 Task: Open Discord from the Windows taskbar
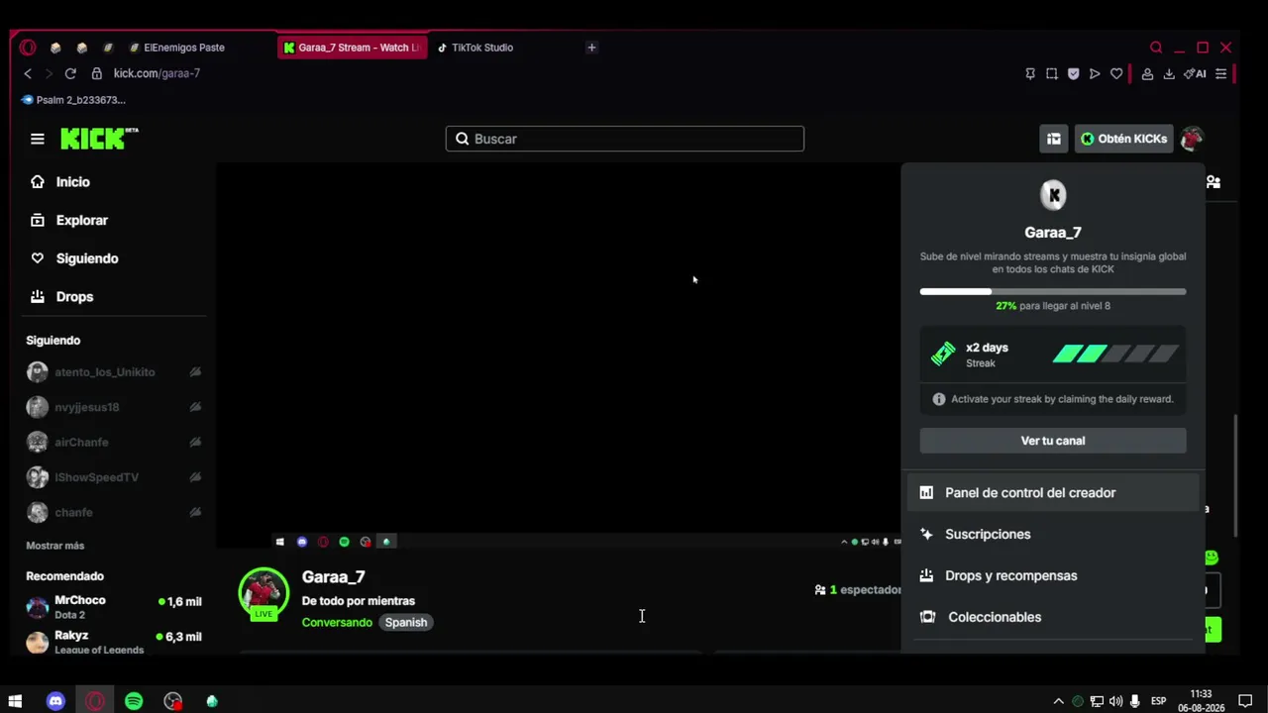click(x=55, y=701)
